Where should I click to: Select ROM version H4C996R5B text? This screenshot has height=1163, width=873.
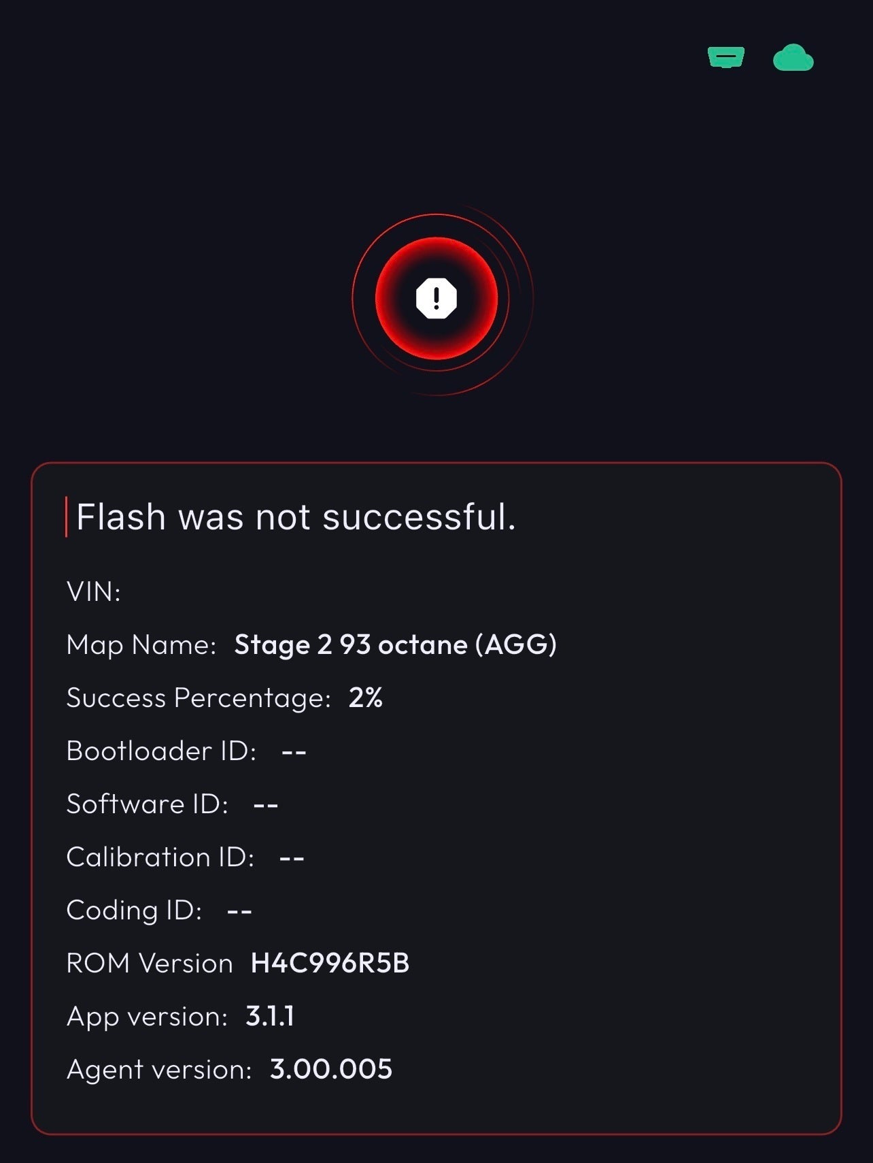[x=330, y=963]
